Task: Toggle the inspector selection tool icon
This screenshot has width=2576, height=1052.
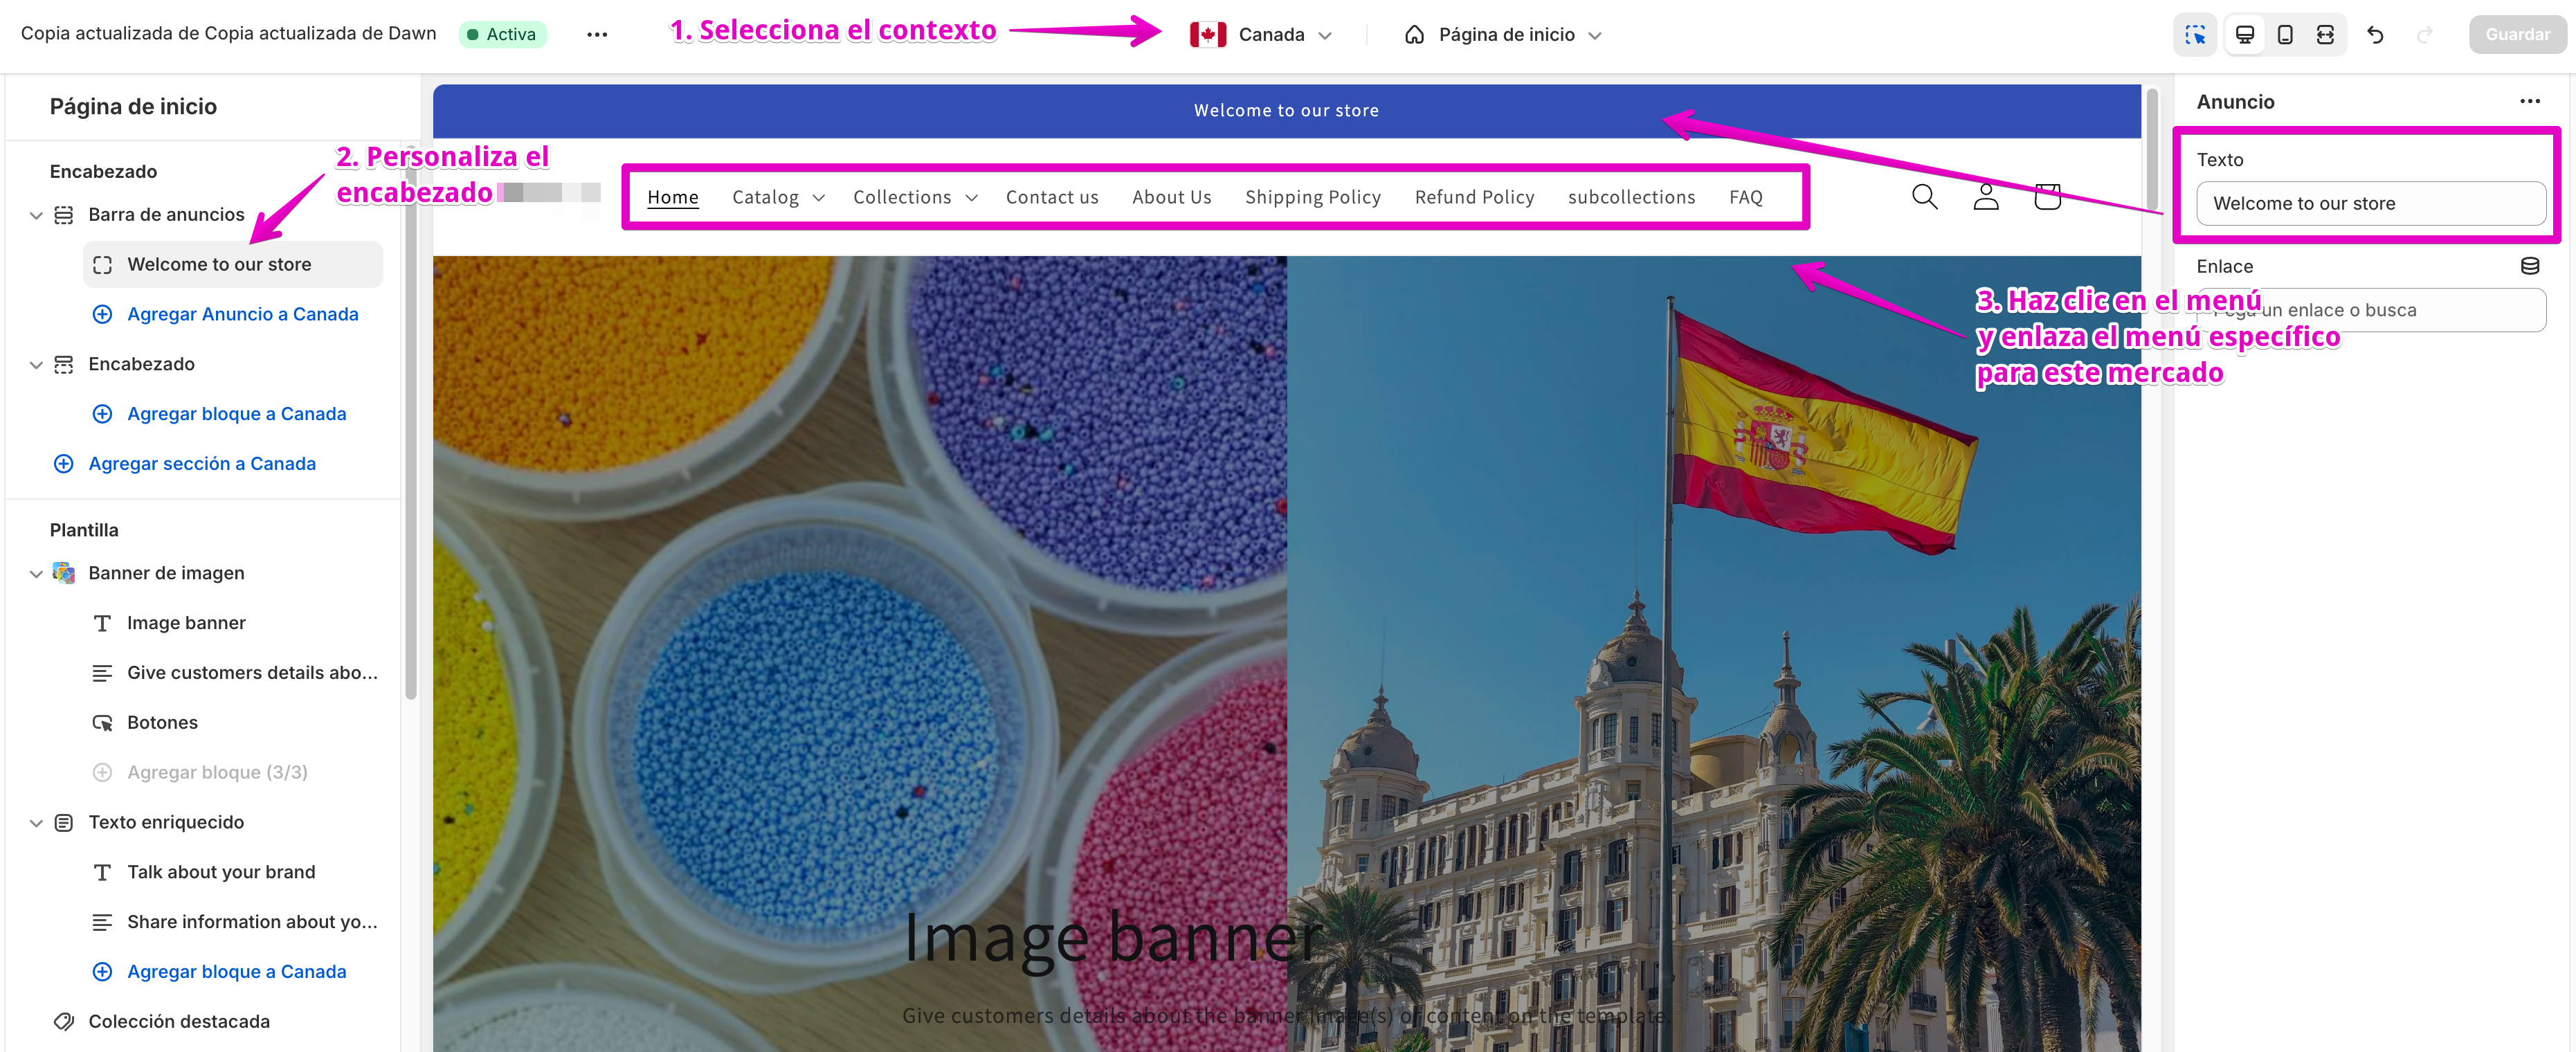Action: [x=2195, y=34]
